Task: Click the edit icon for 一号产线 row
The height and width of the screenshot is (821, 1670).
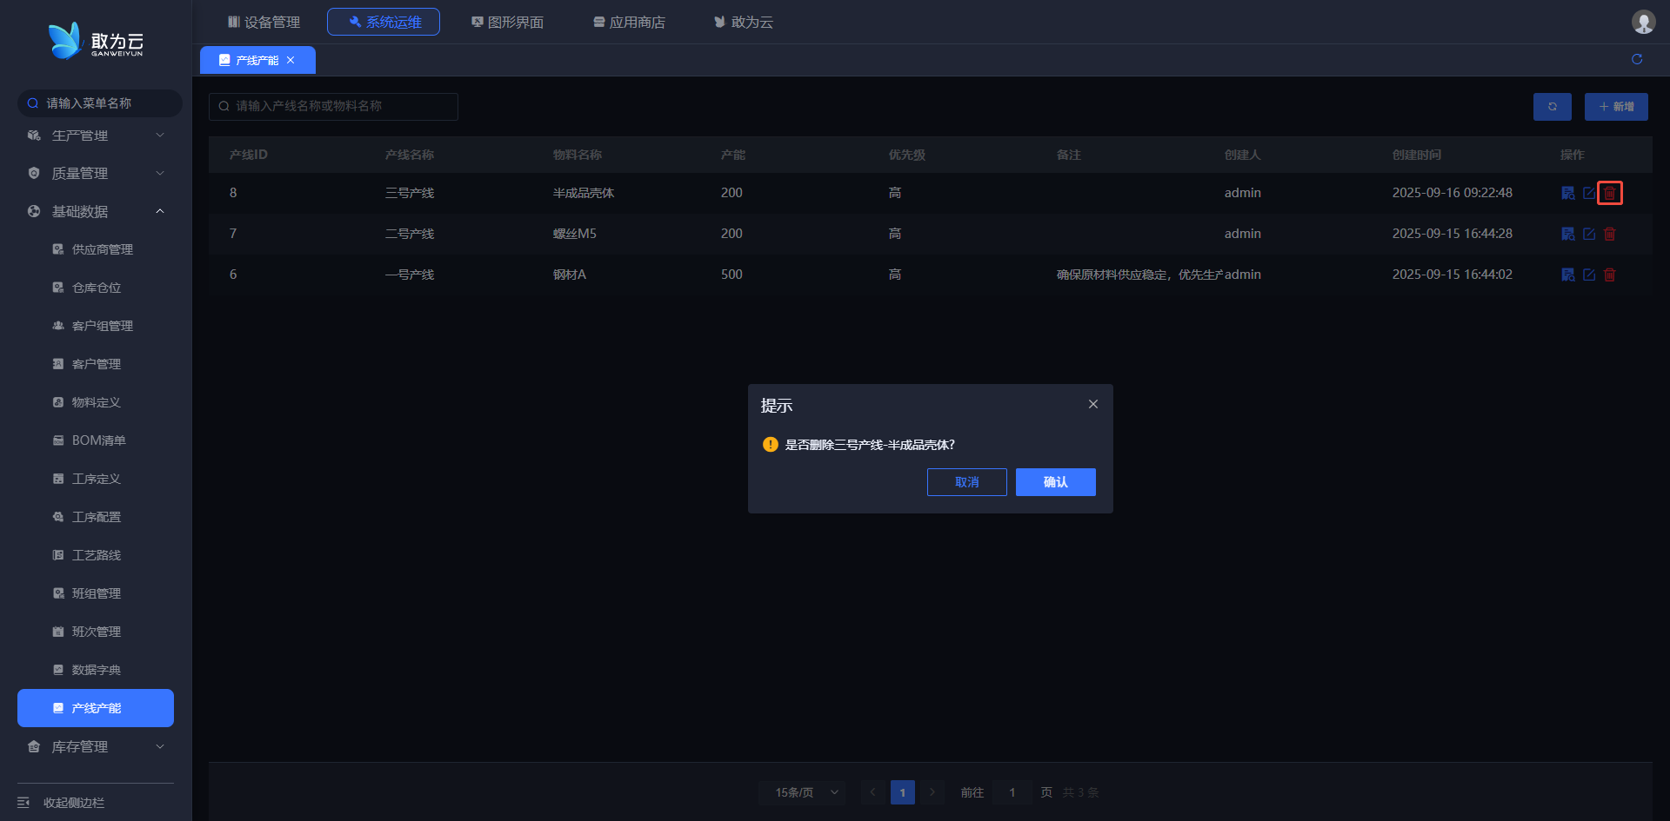Action: [x=1588, y=275]
